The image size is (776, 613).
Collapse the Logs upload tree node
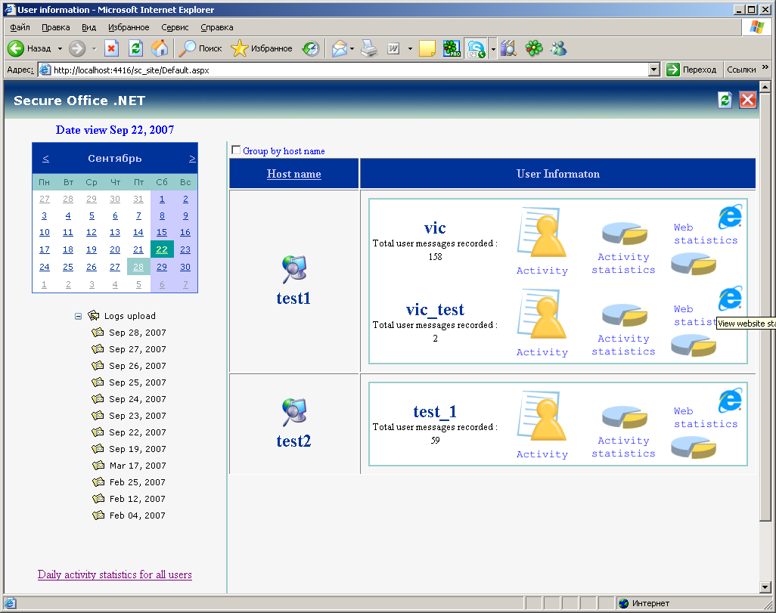79,316
